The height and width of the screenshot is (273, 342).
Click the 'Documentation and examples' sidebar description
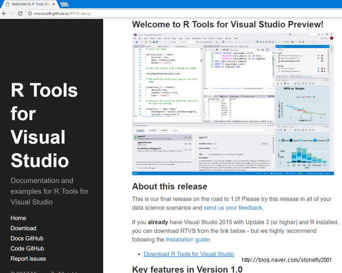[49, 191]
